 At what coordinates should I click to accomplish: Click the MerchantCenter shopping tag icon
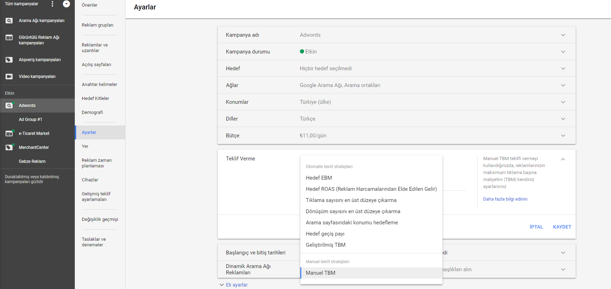(x=9, y=147)
